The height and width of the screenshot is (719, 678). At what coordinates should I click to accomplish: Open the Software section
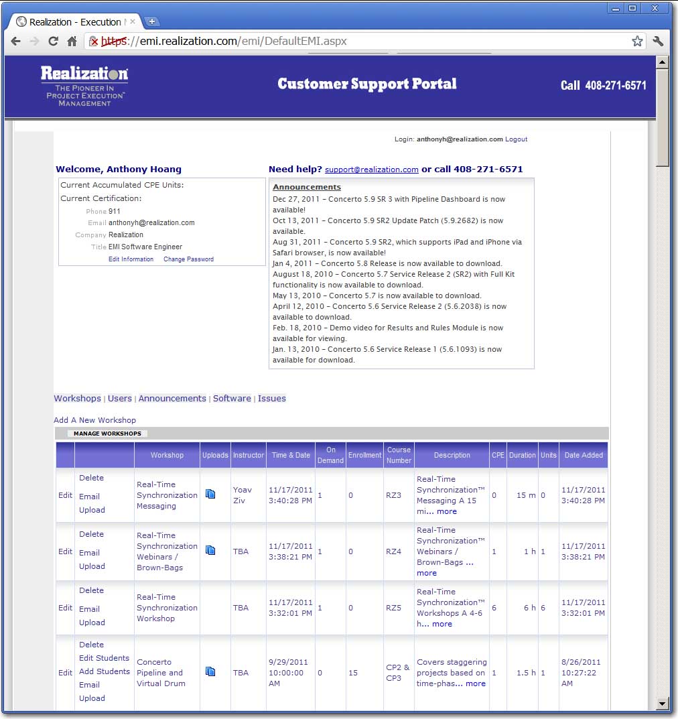click(232, 398)
